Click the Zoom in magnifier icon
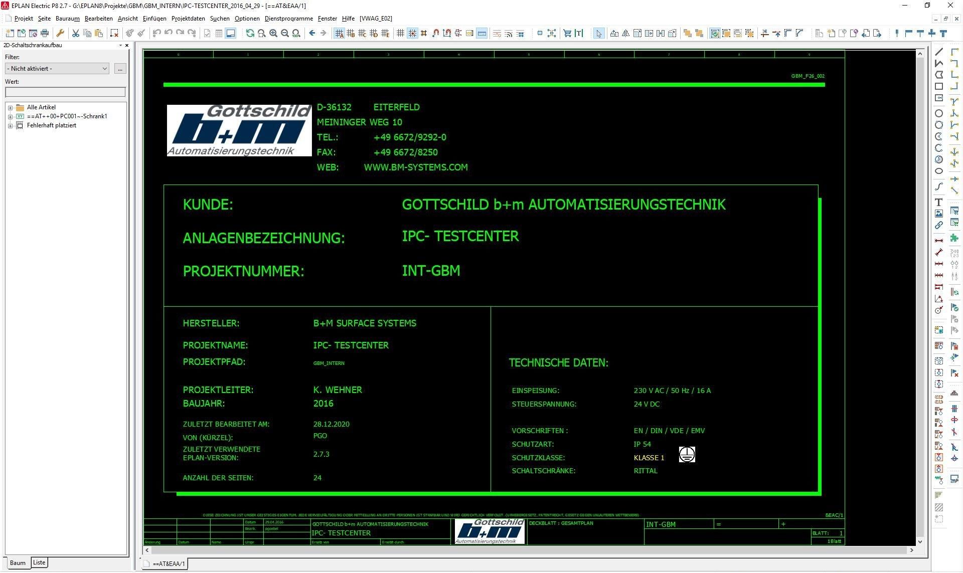 (273, 33)
